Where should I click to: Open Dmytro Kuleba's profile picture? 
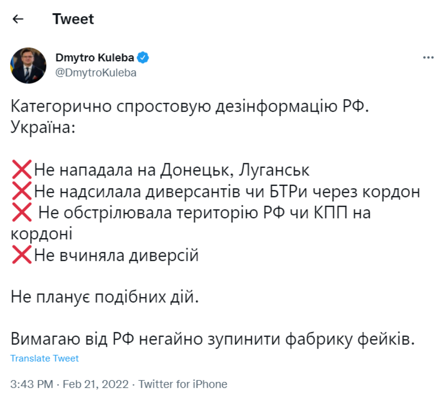point(28,65)
